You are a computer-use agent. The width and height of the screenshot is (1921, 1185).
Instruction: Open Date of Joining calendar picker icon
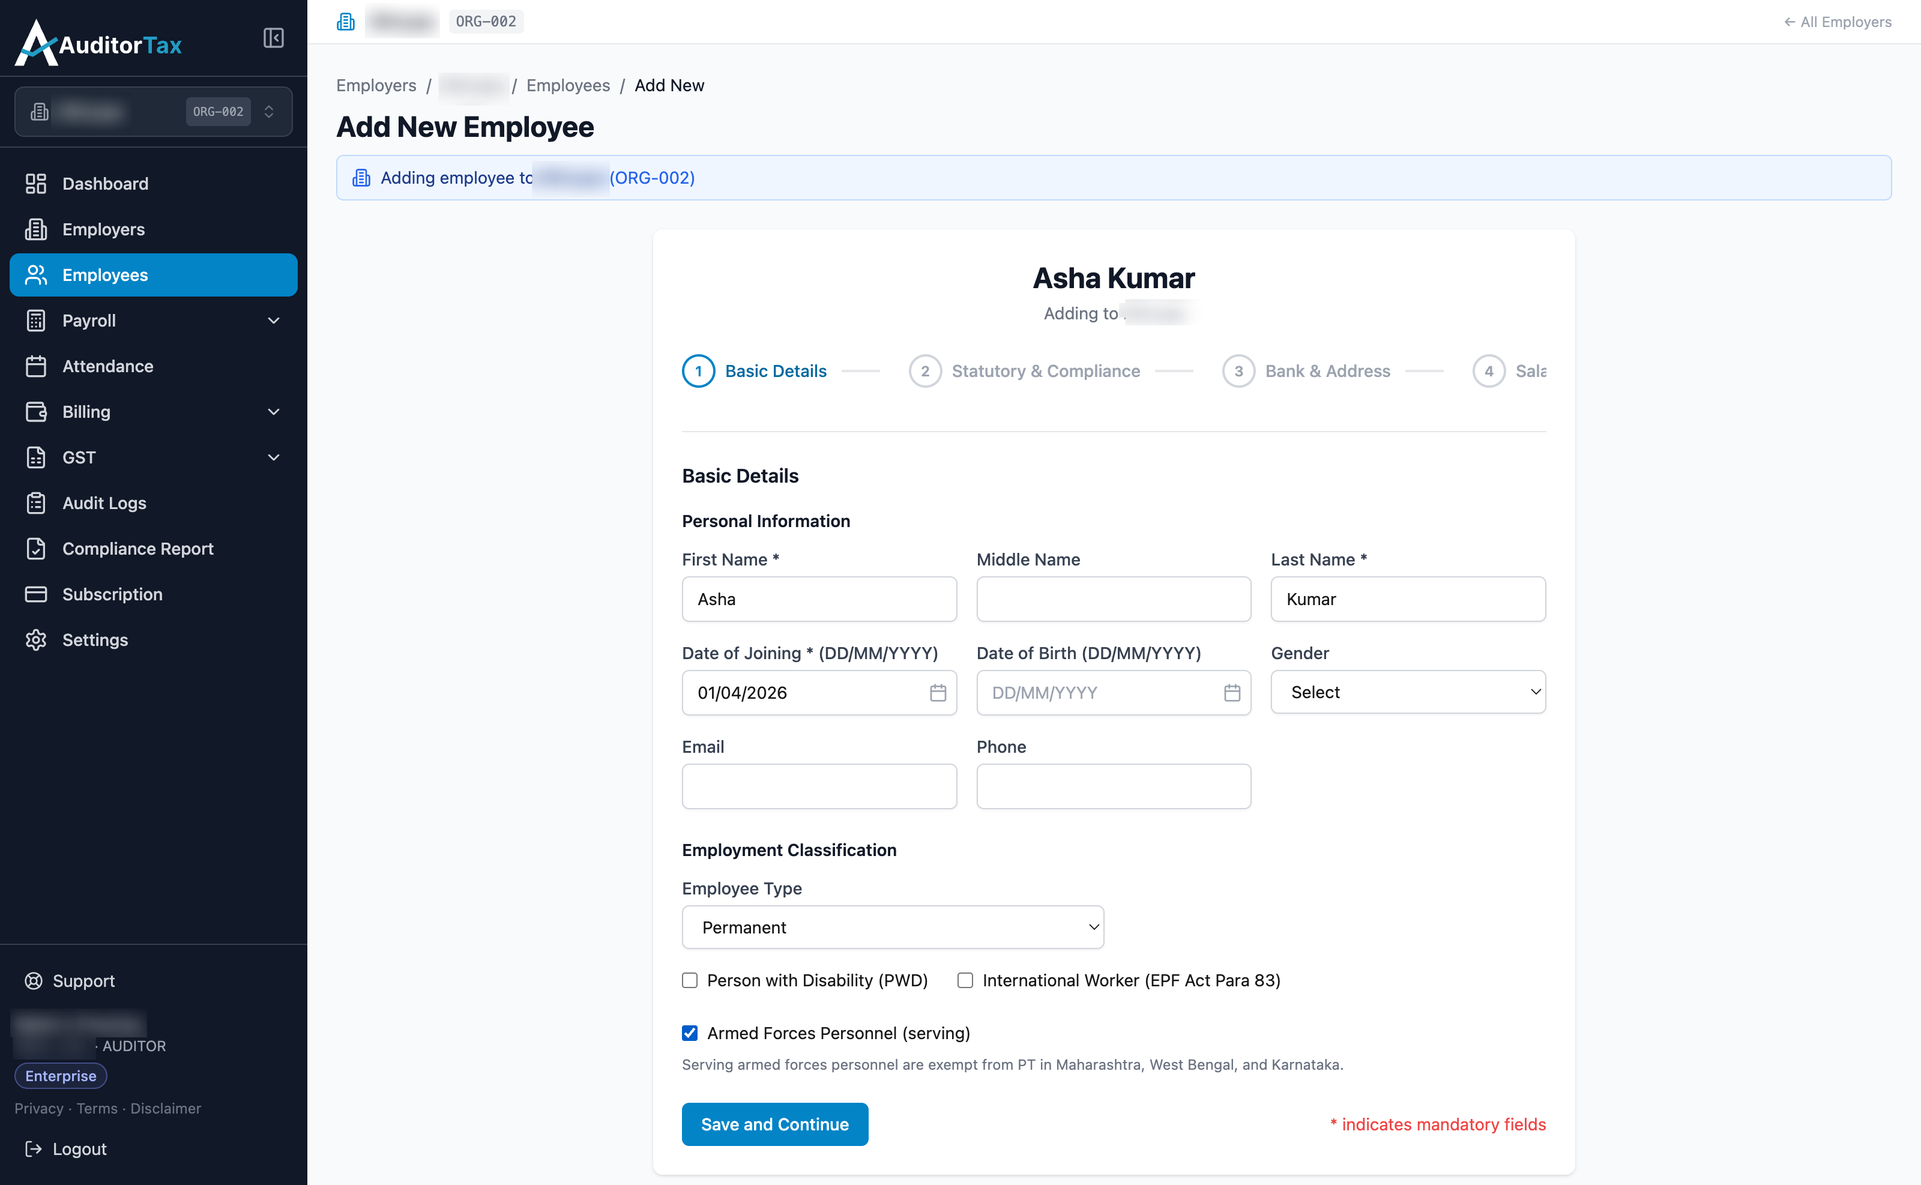pos(937,693)
